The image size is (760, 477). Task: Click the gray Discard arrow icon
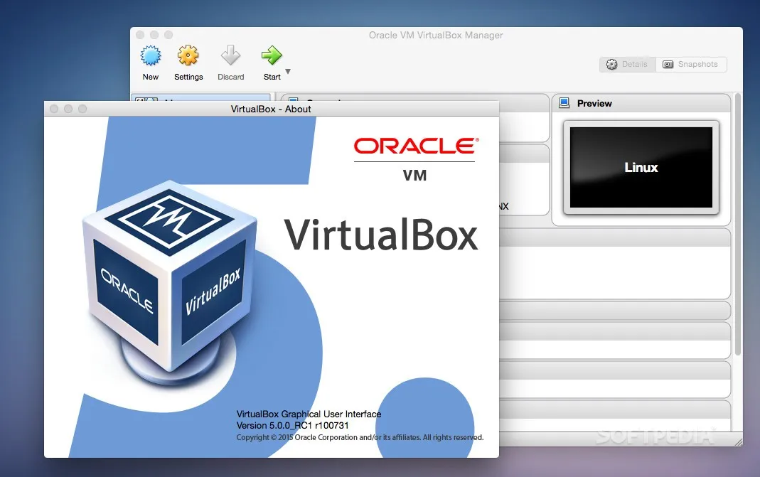point(230,55)
